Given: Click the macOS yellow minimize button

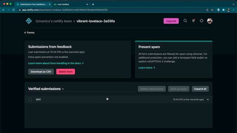Looking at the screenshot, I should click(x=7, y=4).
